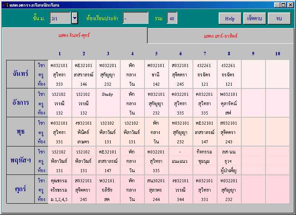Viewport: 296px width, 215px height.
Task: Select Thursday period 7 กิจกรรม ชุมนุม cell
Action: coord(205,160)
